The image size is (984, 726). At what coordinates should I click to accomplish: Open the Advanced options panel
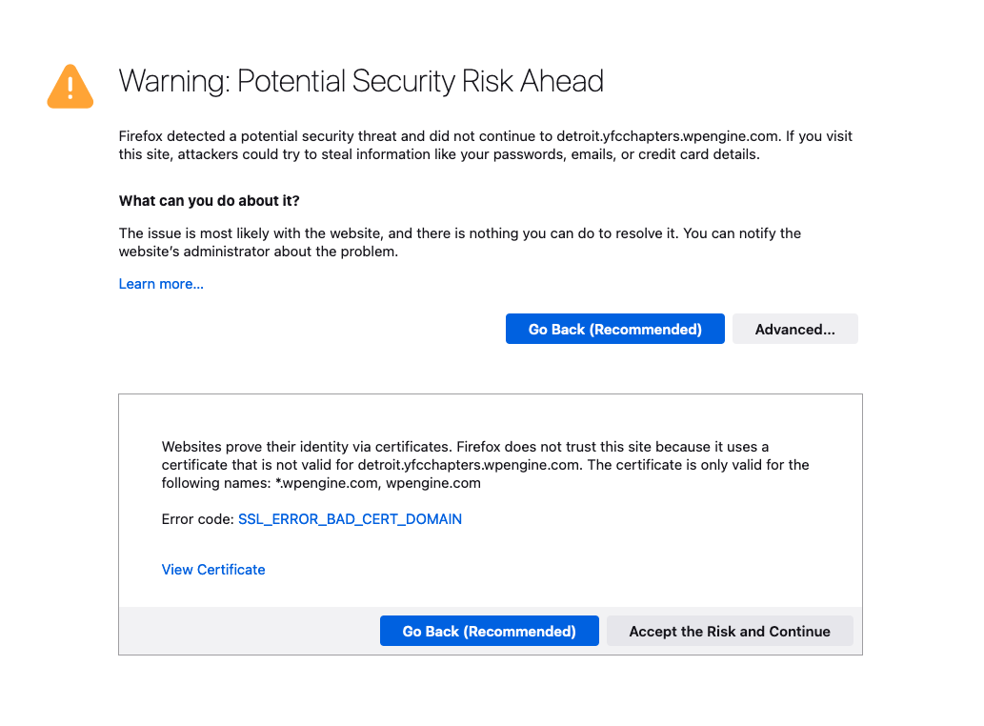coord(795,329)
